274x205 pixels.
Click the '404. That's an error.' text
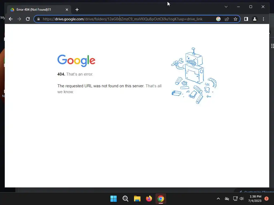coord(75,74)
